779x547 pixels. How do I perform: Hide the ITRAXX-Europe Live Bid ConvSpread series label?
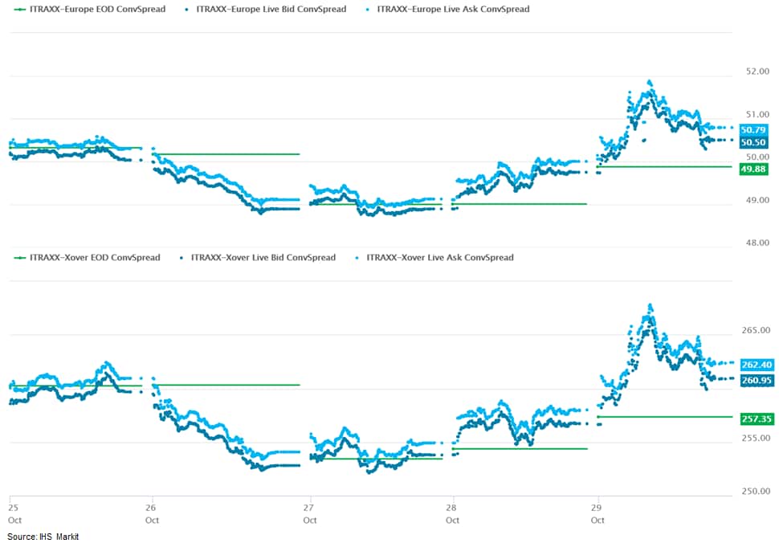pyautogui.click(x=271, y=10)
